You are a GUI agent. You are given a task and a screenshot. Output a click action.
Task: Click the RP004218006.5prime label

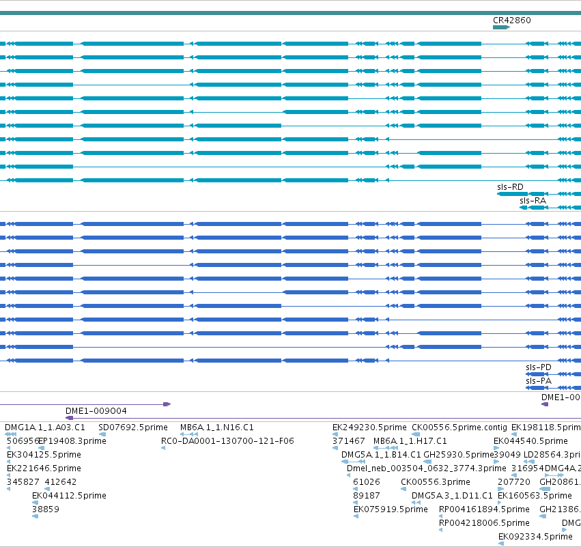(484, 523)
